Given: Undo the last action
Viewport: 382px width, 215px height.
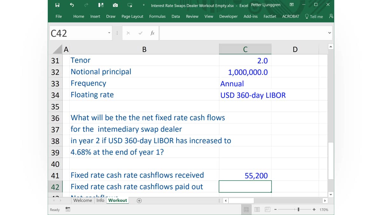Looking at the screenshot, I should coord(72,5).
